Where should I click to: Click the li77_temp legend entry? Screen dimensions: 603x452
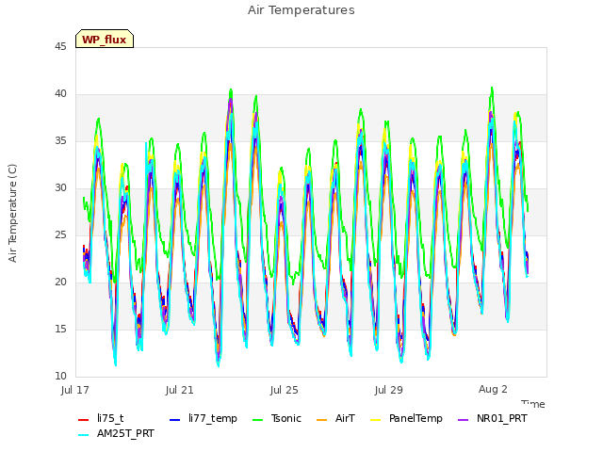tap(204, 418)
